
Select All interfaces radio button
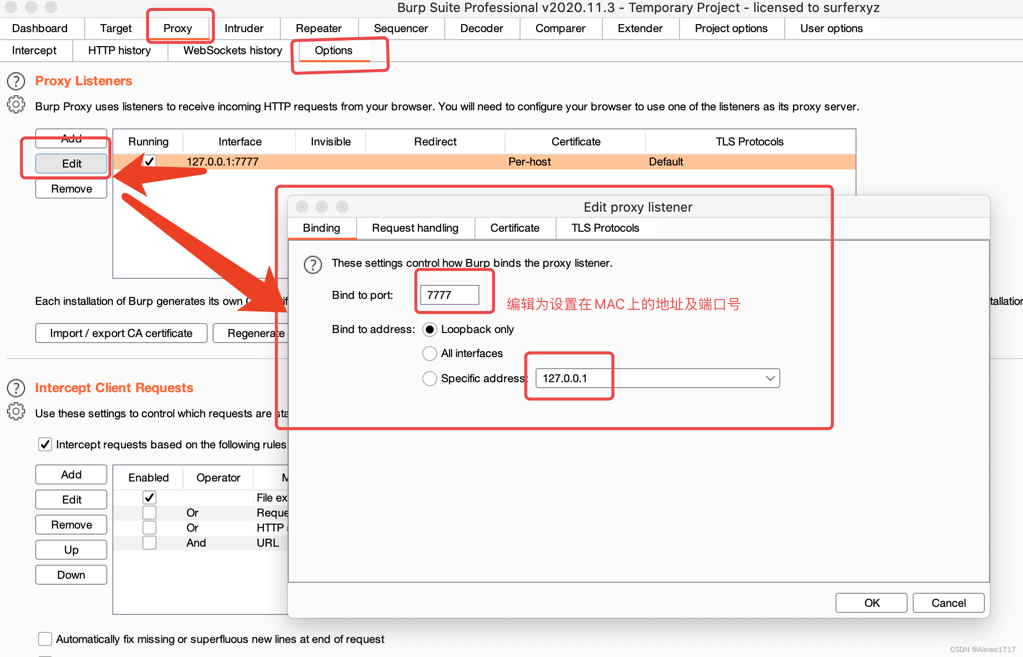pyautogui.click(x=430, y=354)
